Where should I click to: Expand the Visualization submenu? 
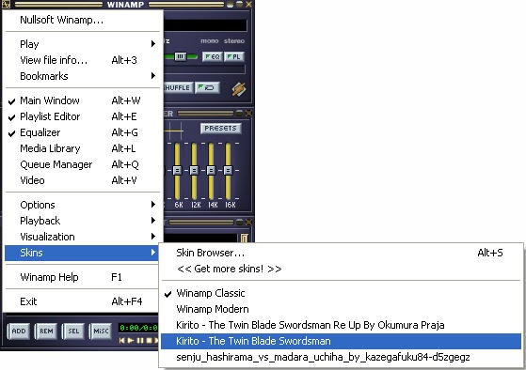click(83, 237)
